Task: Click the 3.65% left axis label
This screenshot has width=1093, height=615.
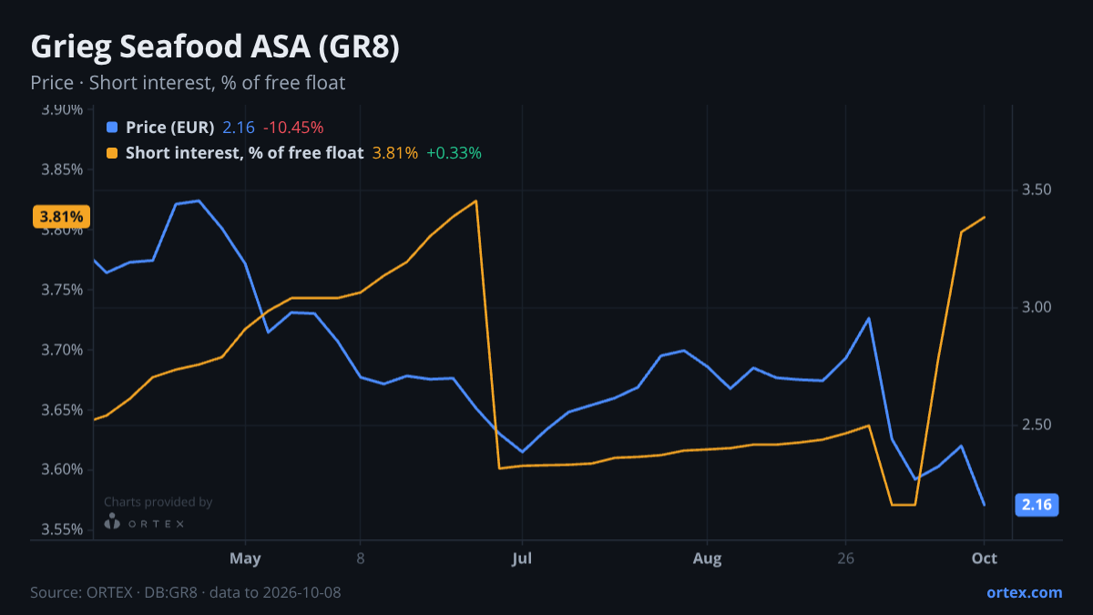Action: [x=62, y=410]
